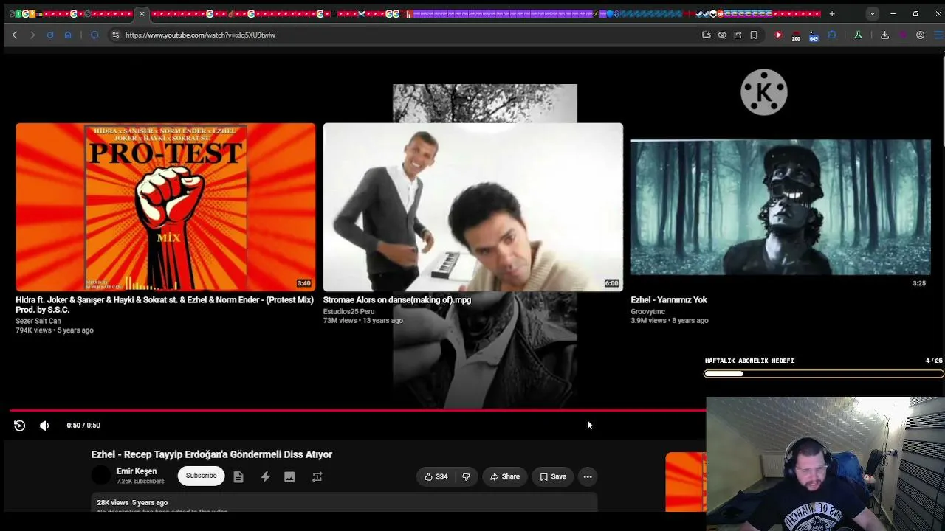Viewport: 945px width, 531px height.
Task: Click the 3.9M views • 8 years ago text
Action: pos(670,321)
